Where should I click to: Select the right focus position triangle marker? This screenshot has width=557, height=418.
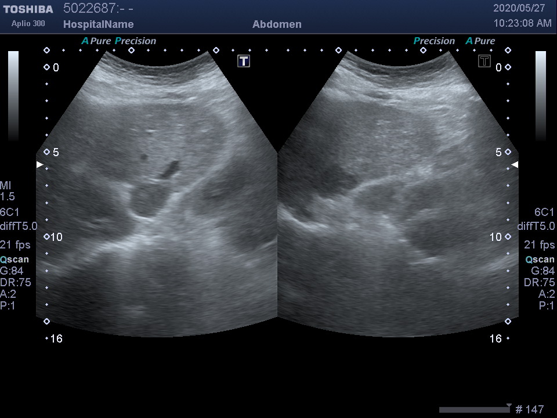click(x=515, y=164)
